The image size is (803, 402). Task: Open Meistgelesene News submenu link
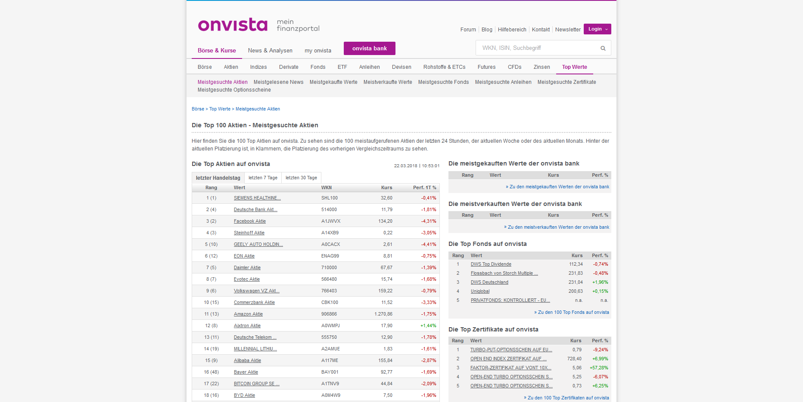[x=278, y=82]
